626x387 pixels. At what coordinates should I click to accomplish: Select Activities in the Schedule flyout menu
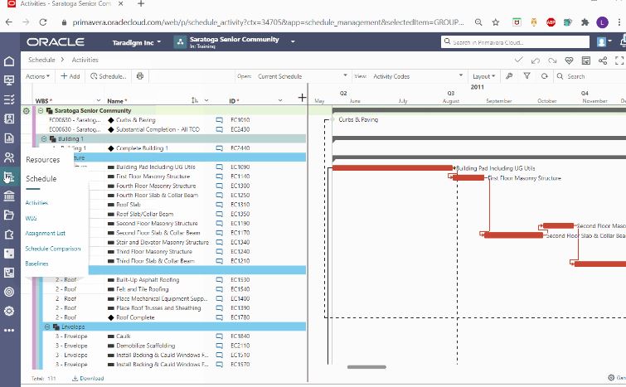coord(36,203)
